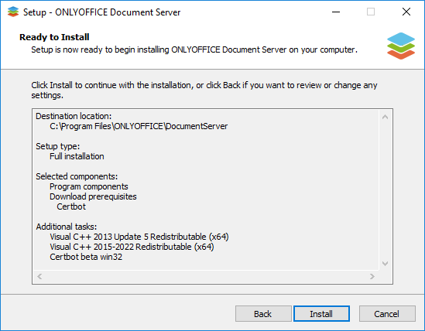Viewport: 425px width, 331px height.
Task: Start installation with the Install button
Action: 321,314
